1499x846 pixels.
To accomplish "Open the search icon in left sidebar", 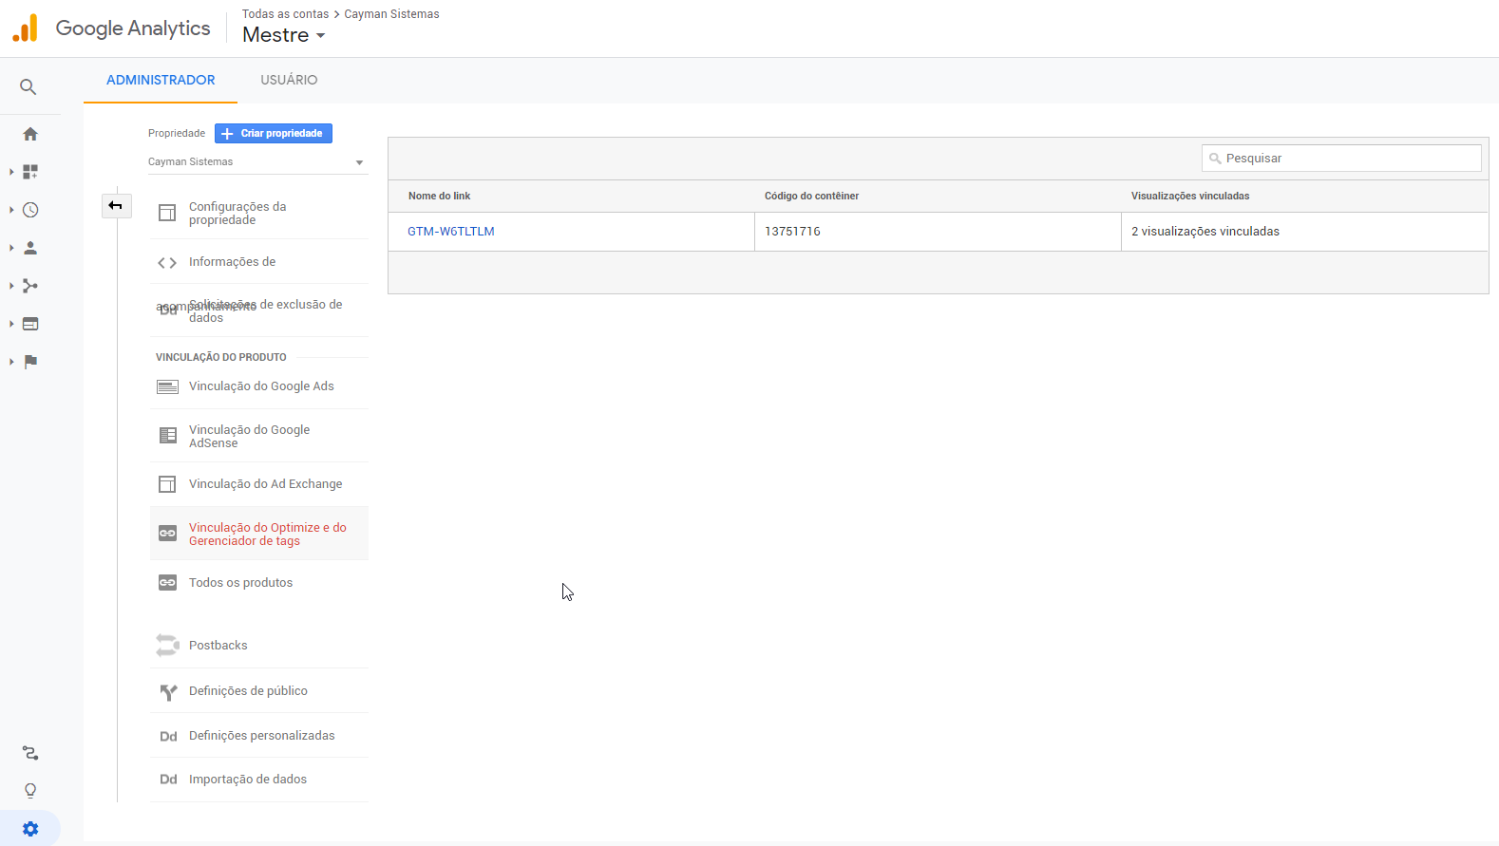I will point(28,87).
